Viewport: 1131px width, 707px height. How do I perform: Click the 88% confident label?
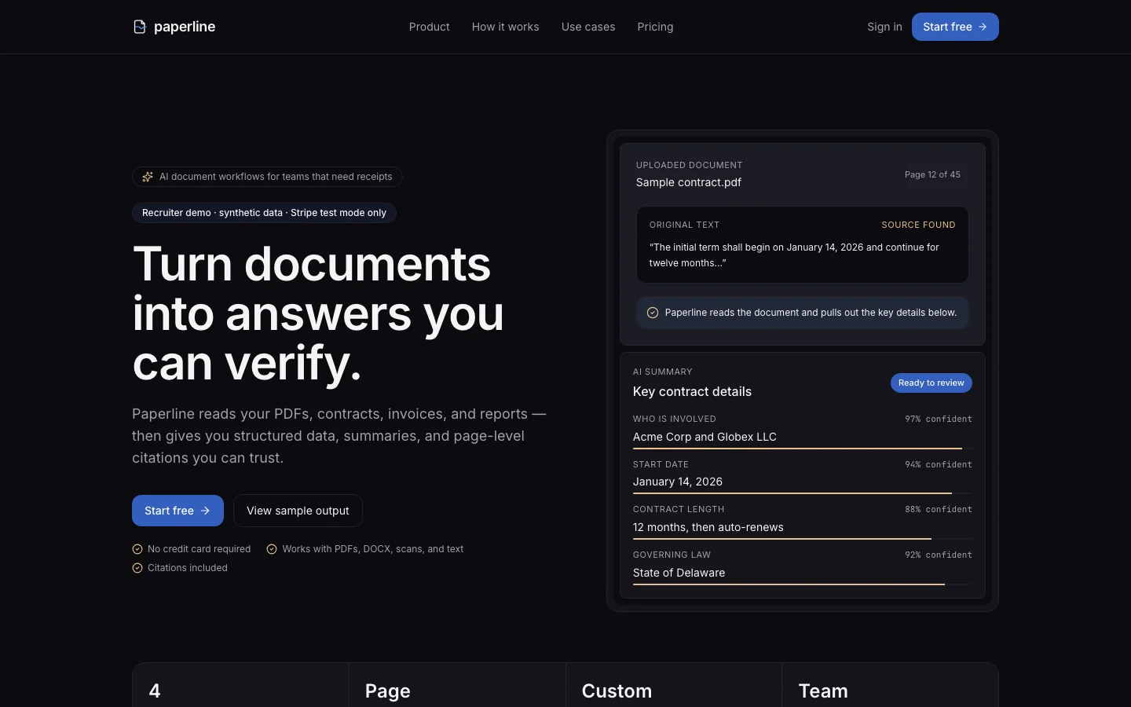point(939,509)
